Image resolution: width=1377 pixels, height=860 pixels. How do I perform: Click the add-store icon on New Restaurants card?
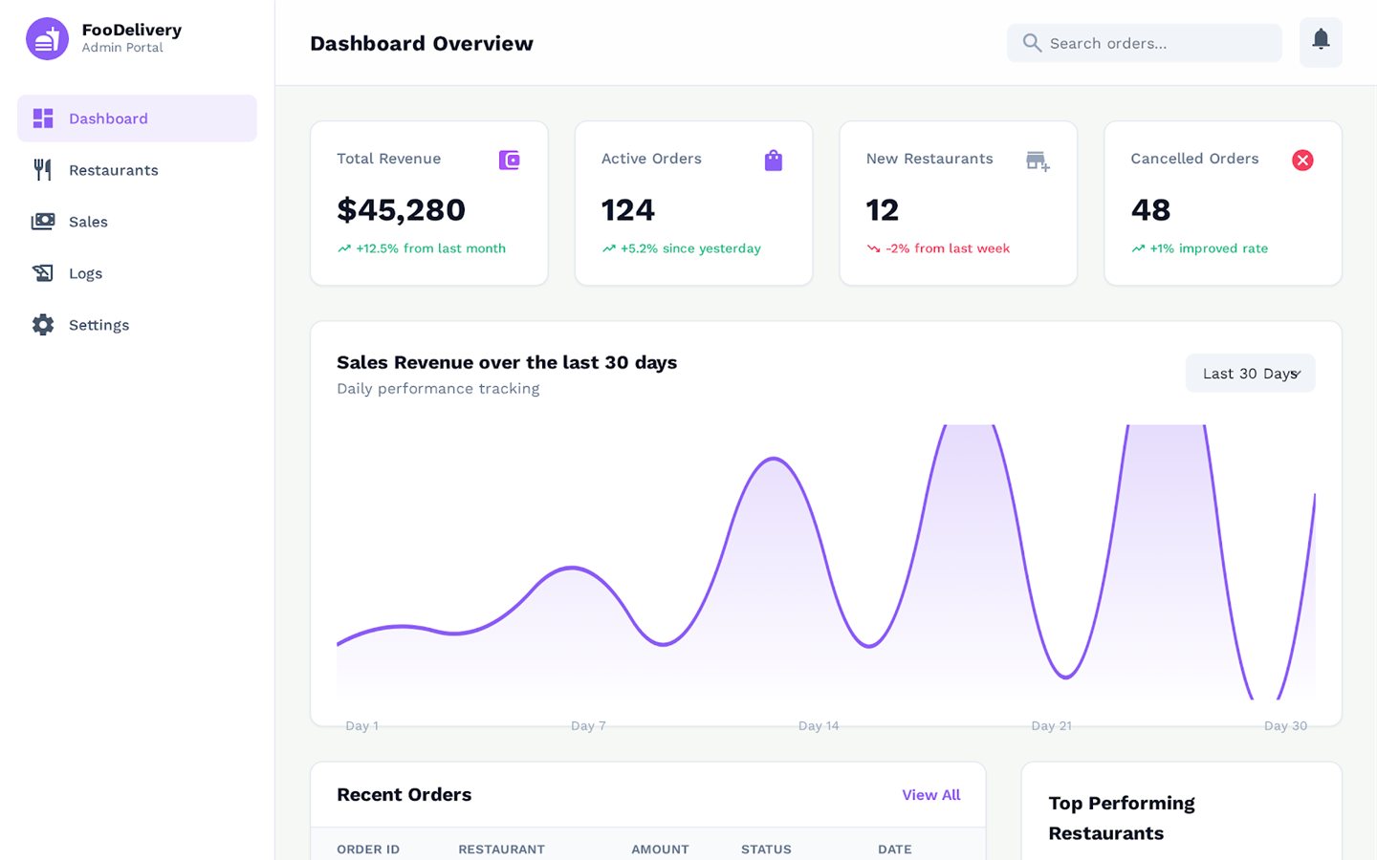pyautogui.click(x=1038, y=161)
